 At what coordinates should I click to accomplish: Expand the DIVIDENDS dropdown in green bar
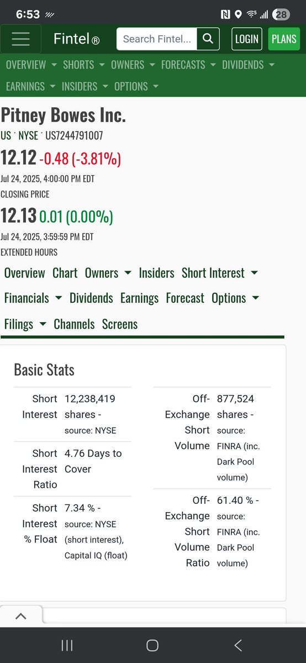248,65
